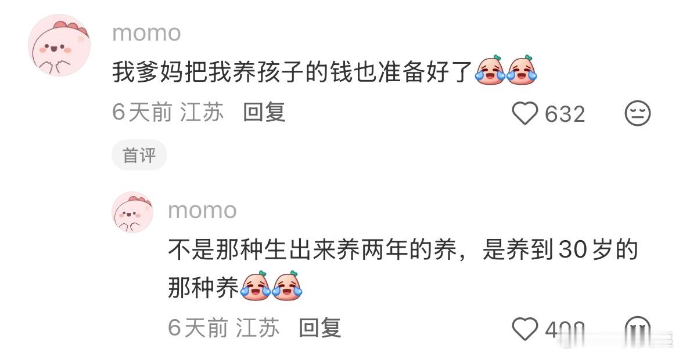The width and height of the screenshot is (679, 355).
Task: Tap 回复 under the nested reply
Action: point(320,328)
